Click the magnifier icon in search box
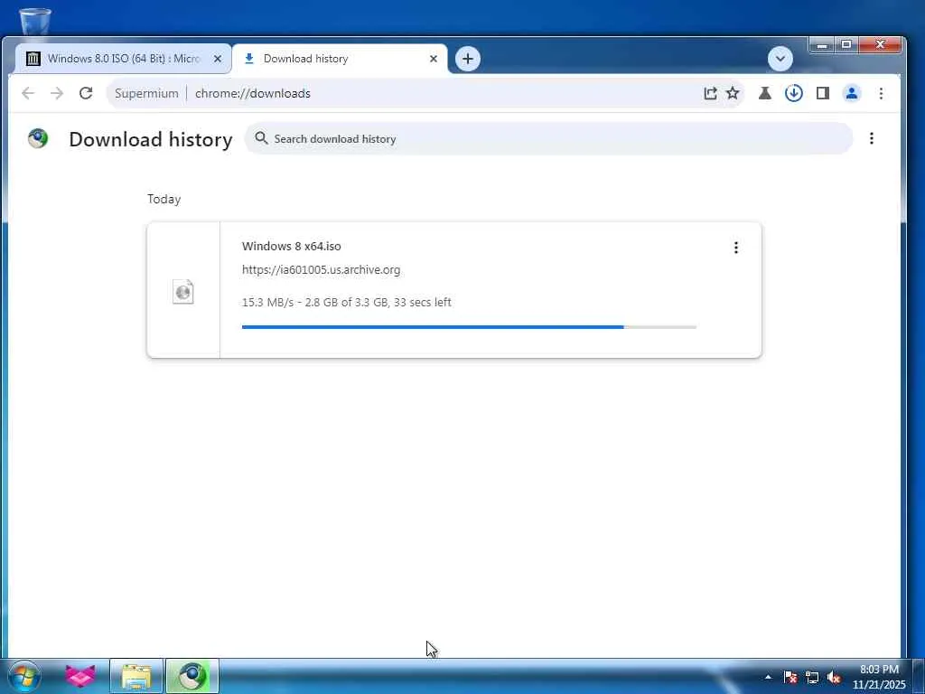 coord(261,138)
